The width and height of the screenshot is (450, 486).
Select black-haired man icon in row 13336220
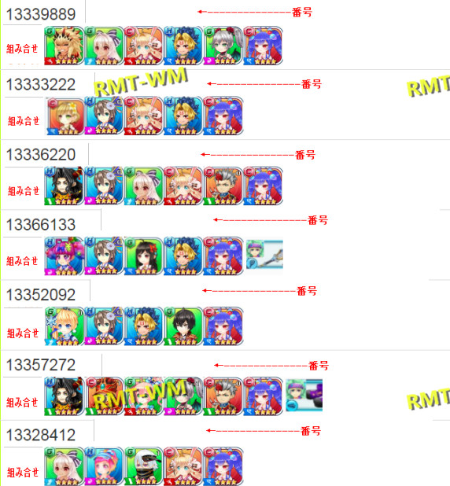pyautogui.click(x=65, y=186)
